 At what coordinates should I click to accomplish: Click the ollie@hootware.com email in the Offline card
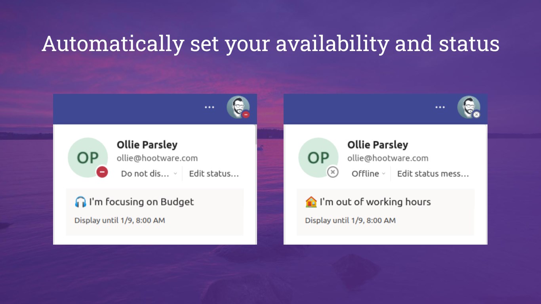pos(388,158)
